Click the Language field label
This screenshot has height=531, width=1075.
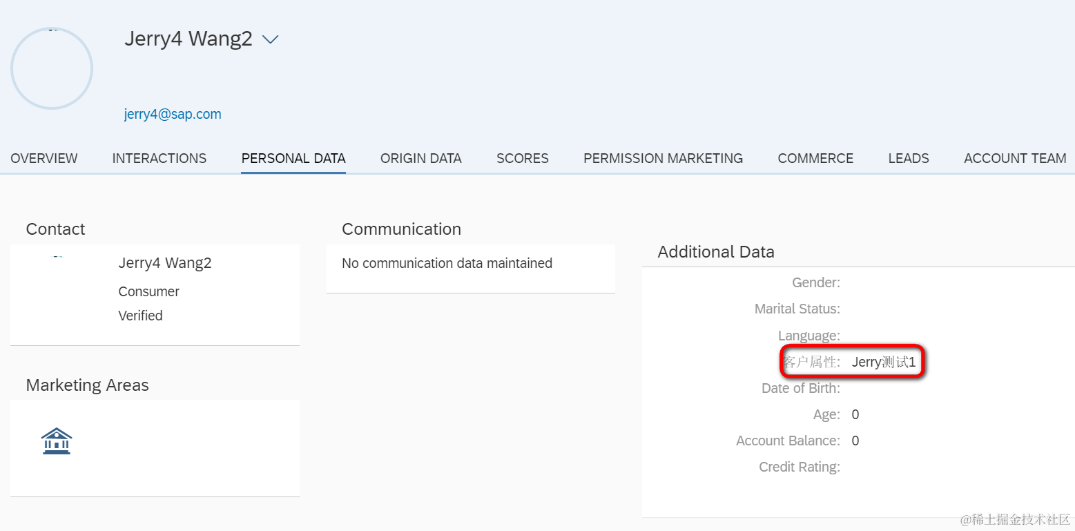point(809,336)
